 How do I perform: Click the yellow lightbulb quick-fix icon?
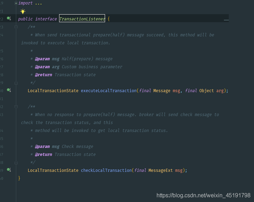[x=23, y=11]
